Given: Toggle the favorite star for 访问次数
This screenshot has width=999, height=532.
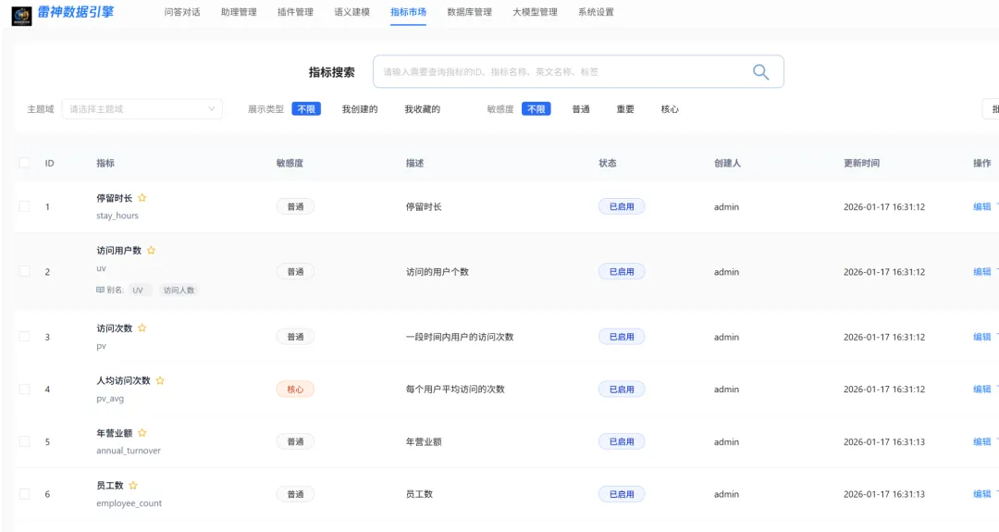Looking at the screenshot, I should click(142, 328).
